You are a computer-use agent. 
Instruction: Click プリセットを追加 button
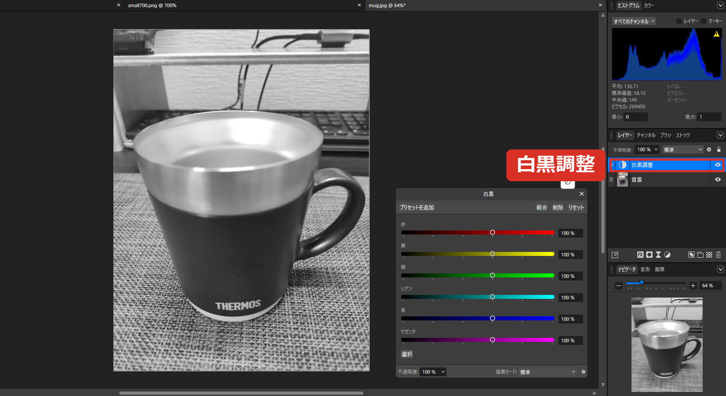pos(417,208)
